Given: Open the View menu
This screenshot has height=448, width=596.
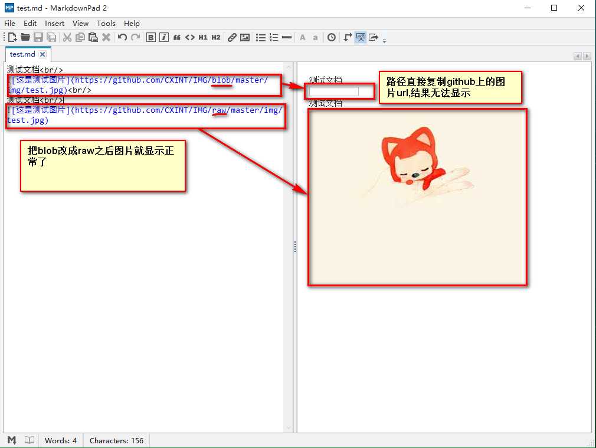Looking at the screenshot, I should click(x=81, y=23).
